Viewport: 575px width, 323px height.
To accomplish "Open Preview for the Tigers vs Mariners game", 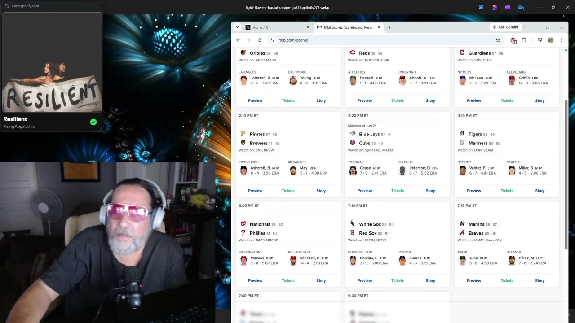I will 474,191.
